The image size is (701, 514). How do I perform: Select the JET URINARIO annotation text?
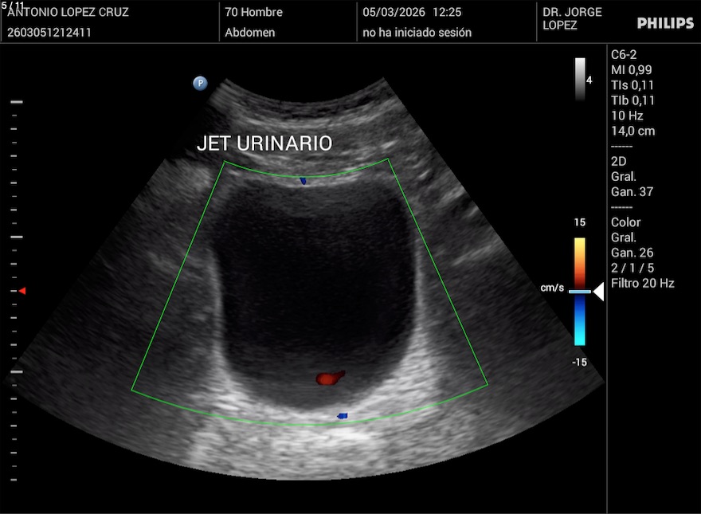(x=264, y=143)
